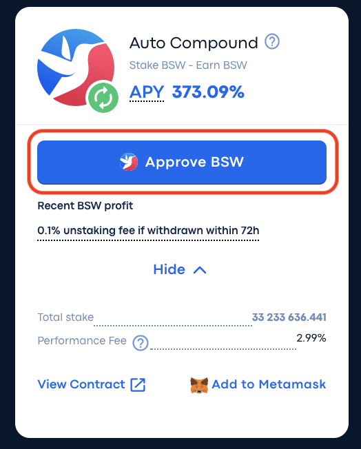Click the 2.99% performance fee value

311,338
